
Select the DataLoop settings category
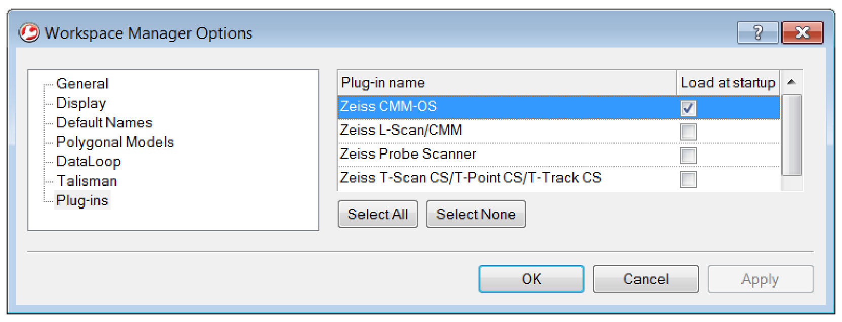[x=89, y=161]
